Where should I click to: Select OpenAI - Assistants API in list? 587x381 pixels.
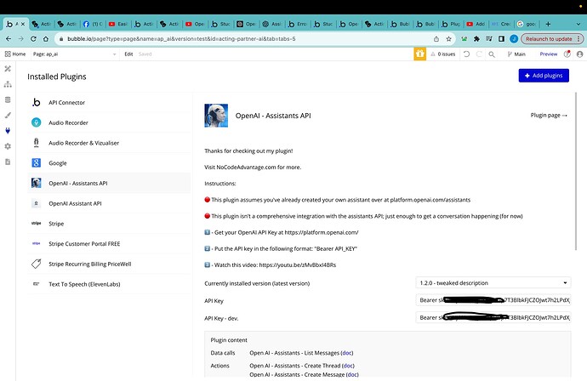click(x=109, y=183)
